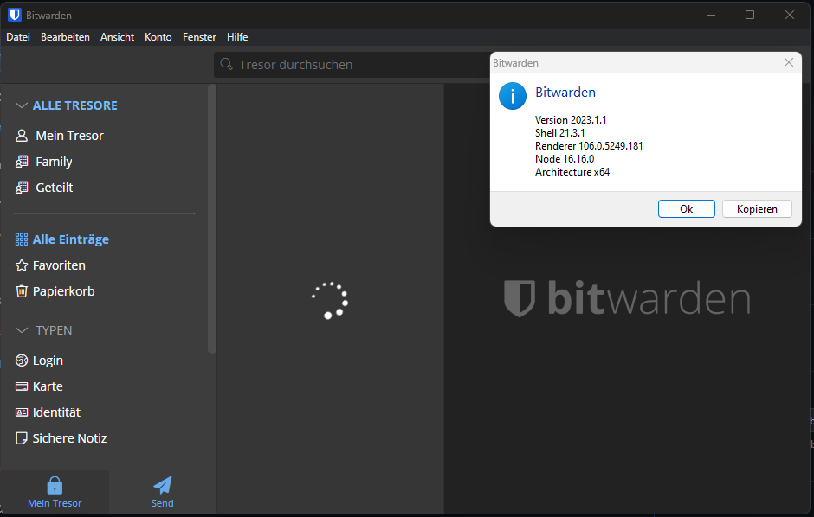Click the note icon beside Sichere Notiz
Image resolution: width=814 pixels, height=517 pixels.
(x=22, y=438)
